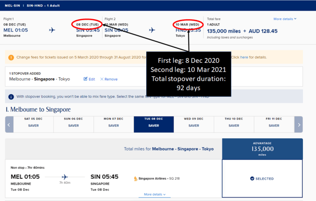
Task: Select the THU 10 DEC Saver date tab
Action: [x=234, y=124]
